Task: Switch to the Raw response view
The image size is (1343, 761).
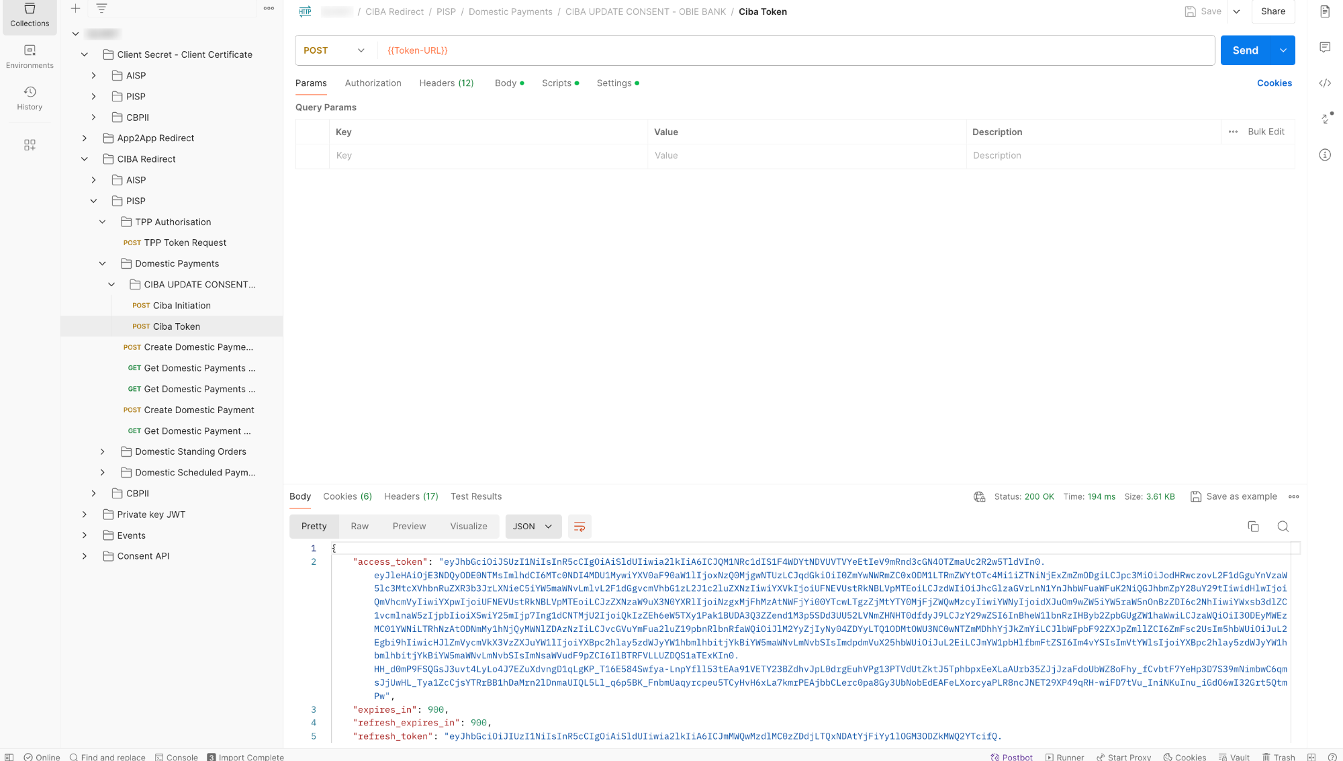Action: click(359, 527)
